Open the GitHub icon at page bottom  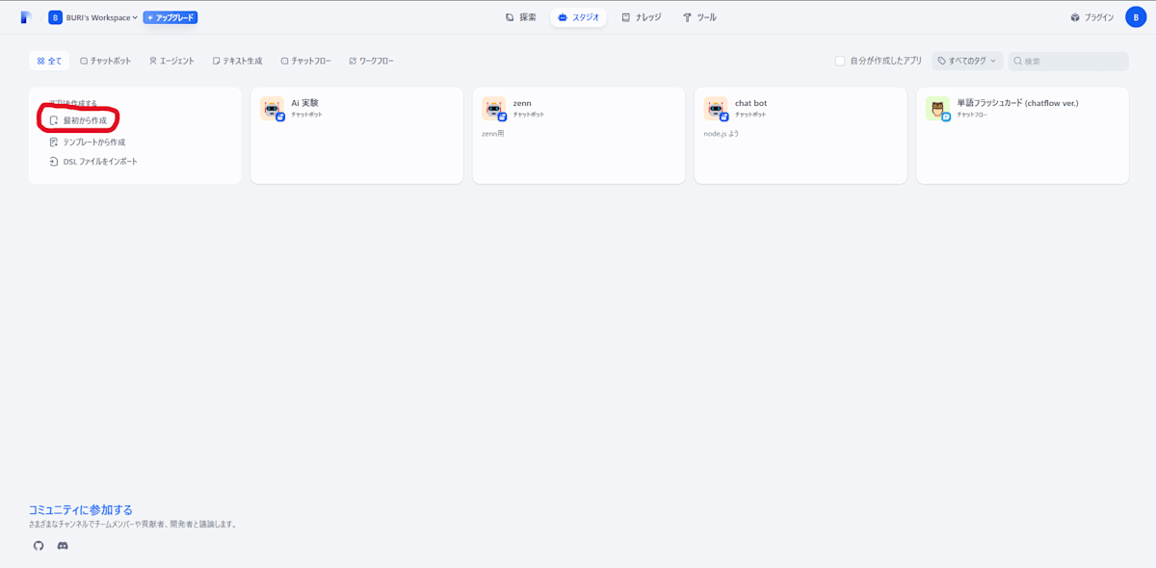[x=39, y=546]
